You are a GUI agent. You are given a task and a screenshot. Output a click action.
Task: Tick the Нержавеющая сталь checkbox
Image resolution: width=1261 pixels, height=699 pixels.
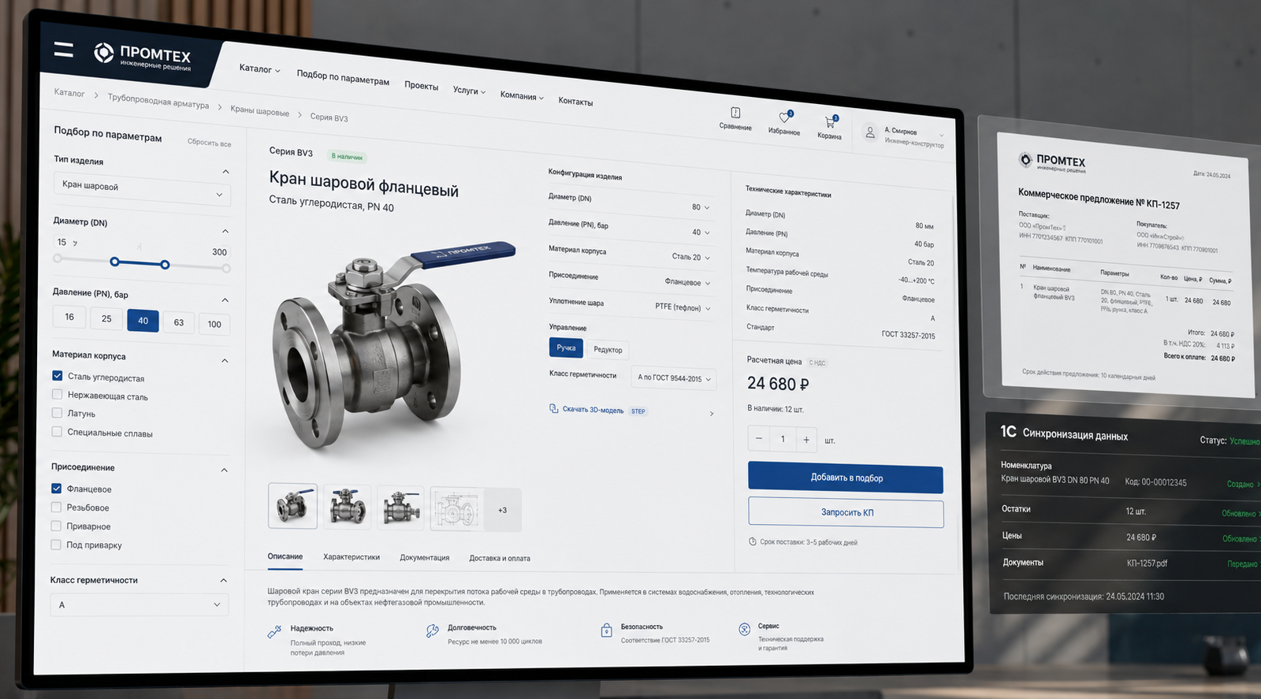pyautogui.click(x=57, y=394)
